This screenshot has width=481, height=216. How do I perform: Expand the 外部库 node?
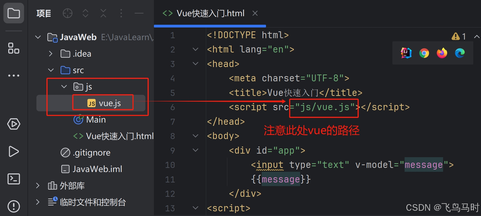(x=38, y=186)
